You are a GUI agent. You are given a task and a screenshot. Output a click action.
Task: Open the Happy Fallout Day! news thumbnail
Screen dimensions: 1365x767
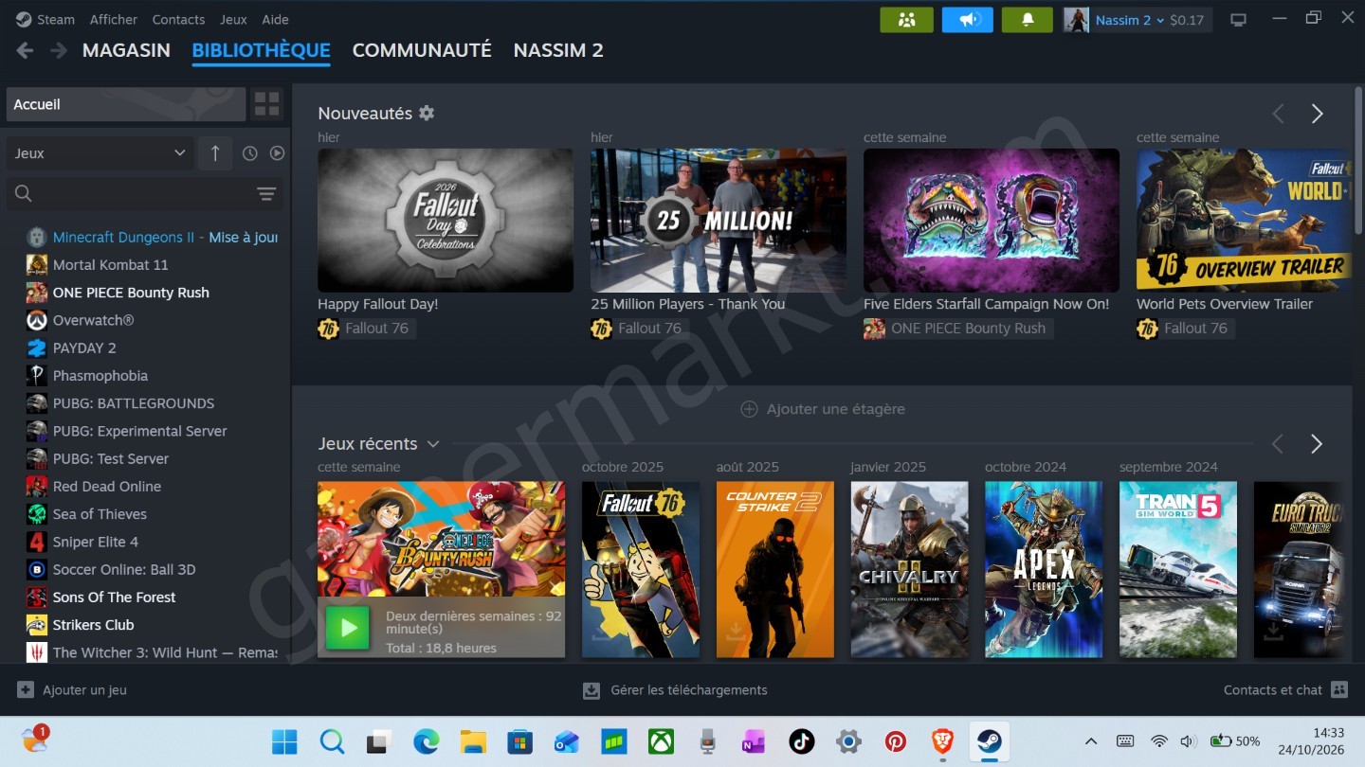pyautogui.click(x=446, y=221)
